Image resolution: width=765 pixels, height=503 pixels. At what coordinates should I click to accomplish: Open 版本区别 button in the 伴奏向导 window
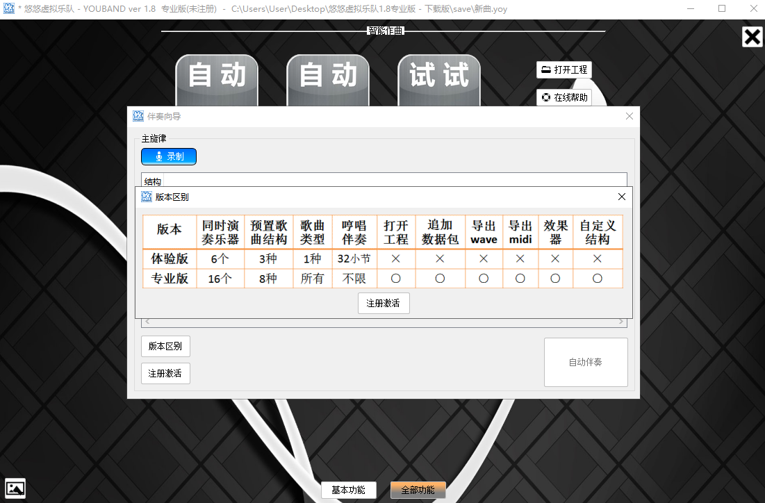point(165,347)
